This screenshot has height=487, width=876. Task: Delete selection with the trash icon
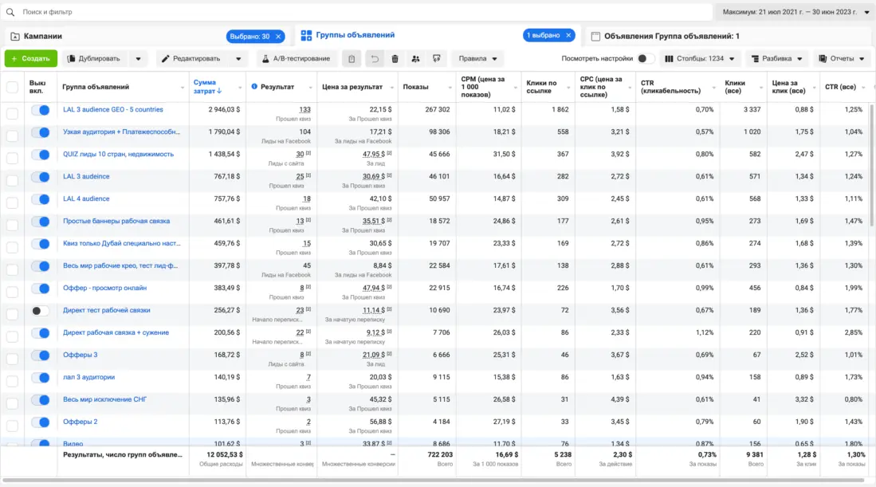(x=395, y=59)
